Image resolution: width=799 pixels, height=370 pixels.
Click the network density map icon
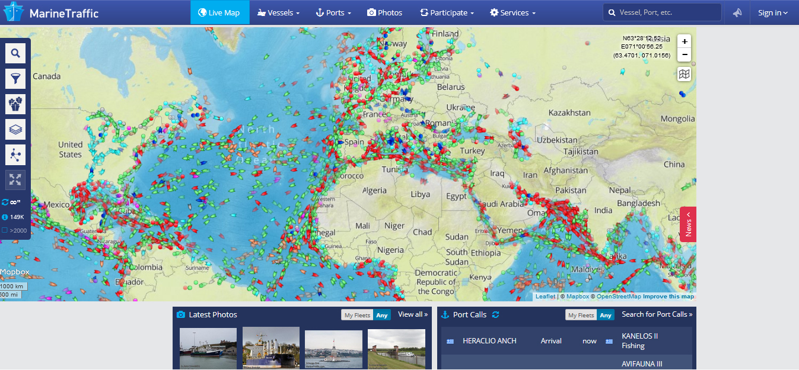coord(15,155)
